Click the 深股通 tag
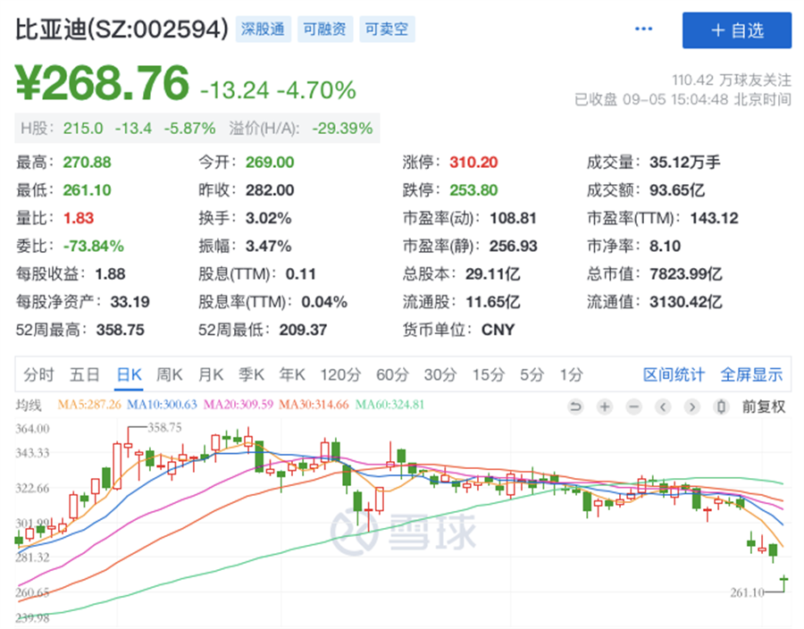 (x=263, y=29)
